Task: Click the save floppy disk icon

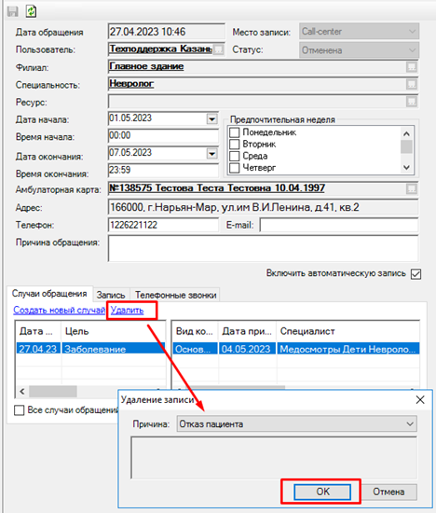Action: pyautogui.click(x=13, y=11)
